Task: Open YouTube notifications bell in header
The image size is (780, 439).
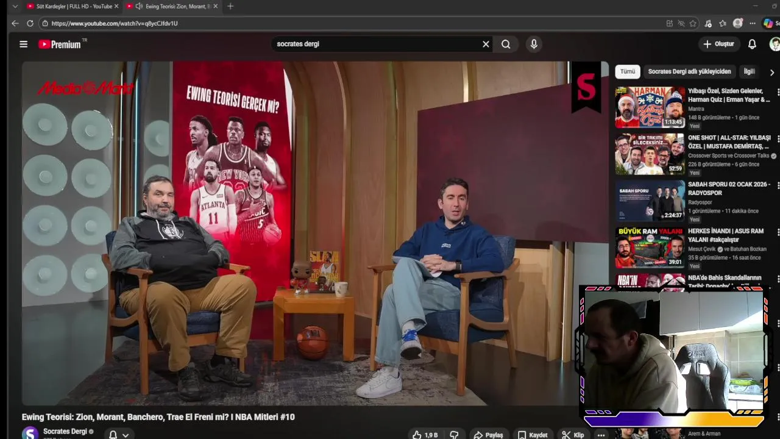Action: pos(752,44)
